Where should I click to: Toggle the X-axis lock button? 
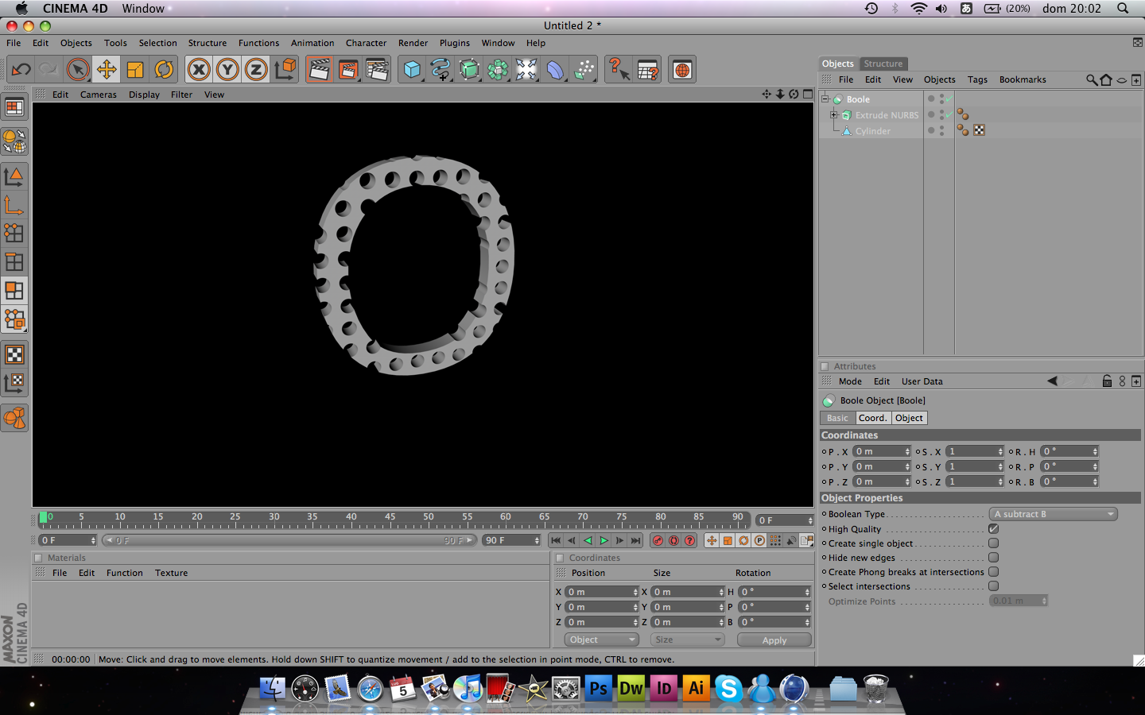click(x=199, y=70)
